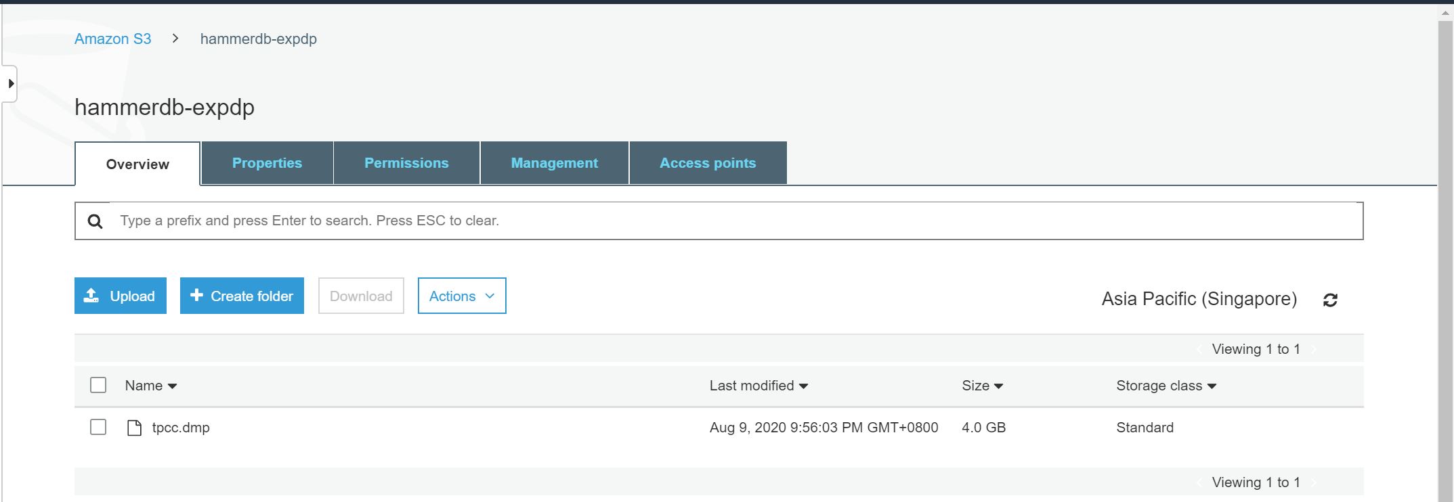Click the breadcrumb chevron after Amazon S3

(175, 39)
